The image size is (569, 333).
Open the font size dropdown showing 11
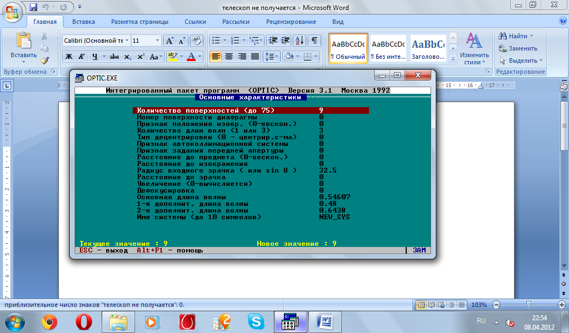click(157, 41)
